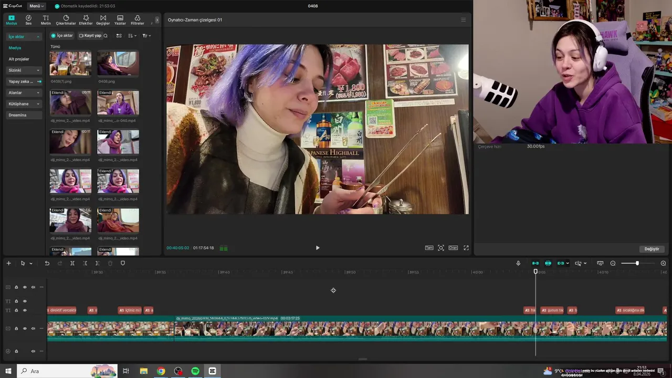This screenshot has width=672, height=378.
Task: Select the 0408.png thumbnail
Action: click(x=118, y=64)
